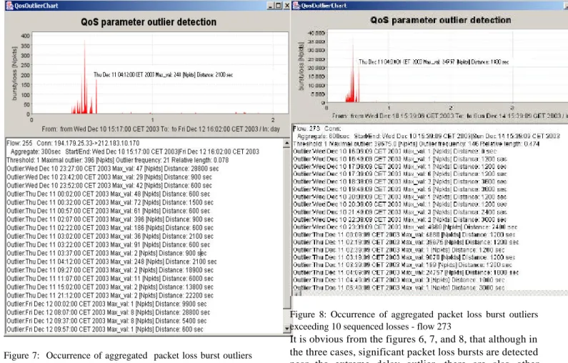Select right window row 'Threshold: 1 Maximal outlier: 39675.0'
568x363 pixels.
417,144
